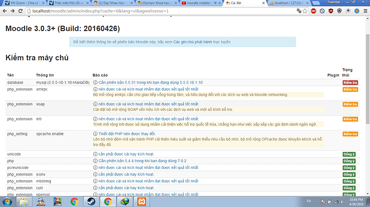Open File Explorer from the taskbar
This screenshot has width=370, height=207.
24,202
